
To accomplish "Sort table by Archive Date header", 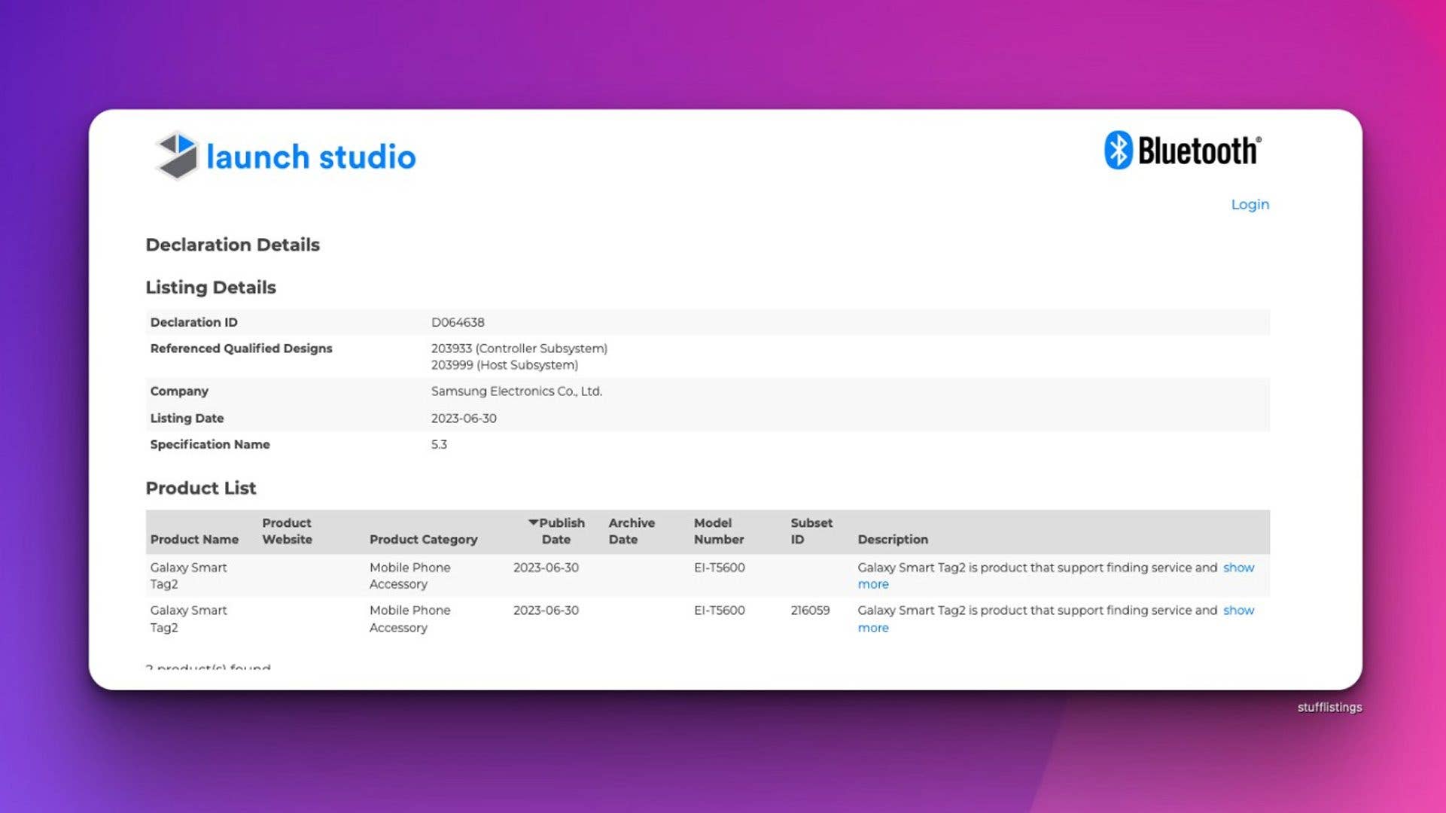I will point(631,531).
